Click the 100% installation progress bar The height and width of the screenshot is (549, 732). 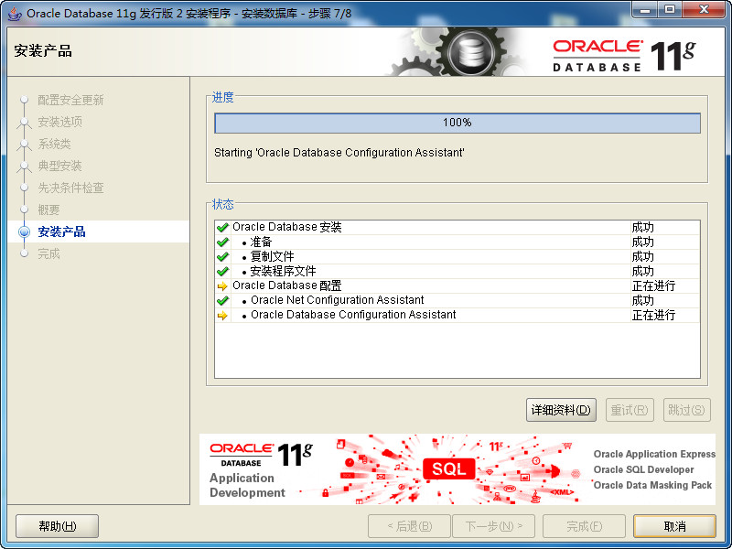point(457,123)
